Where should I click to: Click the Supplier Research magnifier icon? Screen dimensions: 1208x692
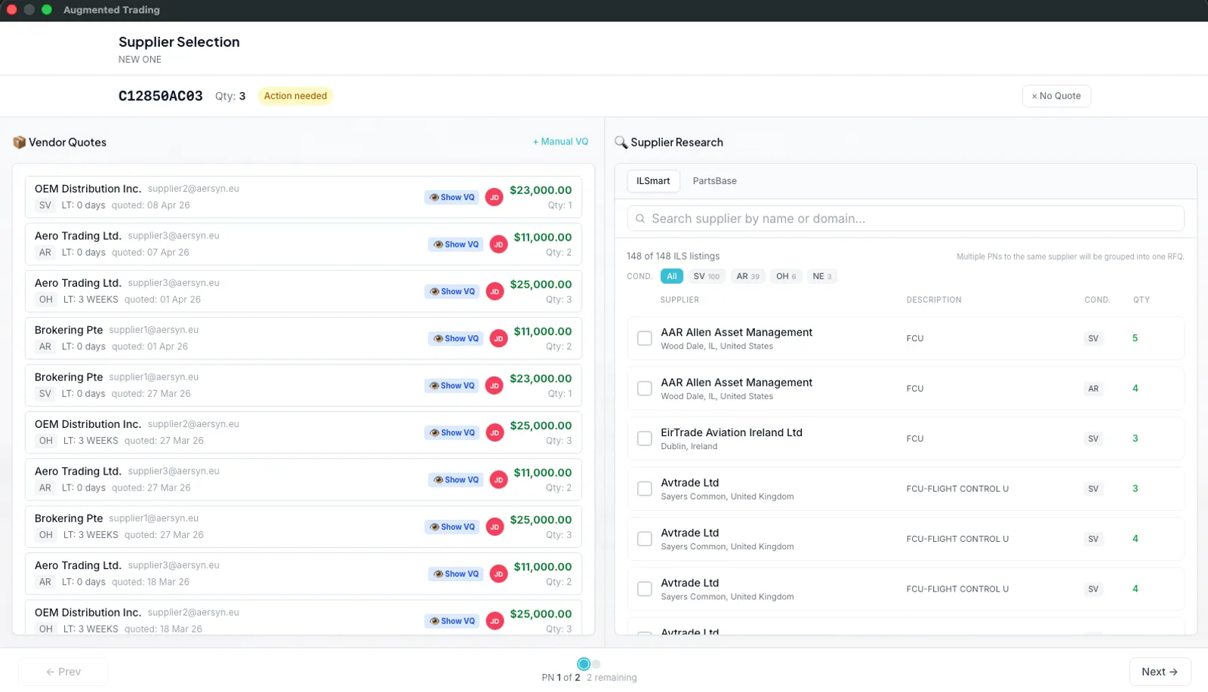621,143
